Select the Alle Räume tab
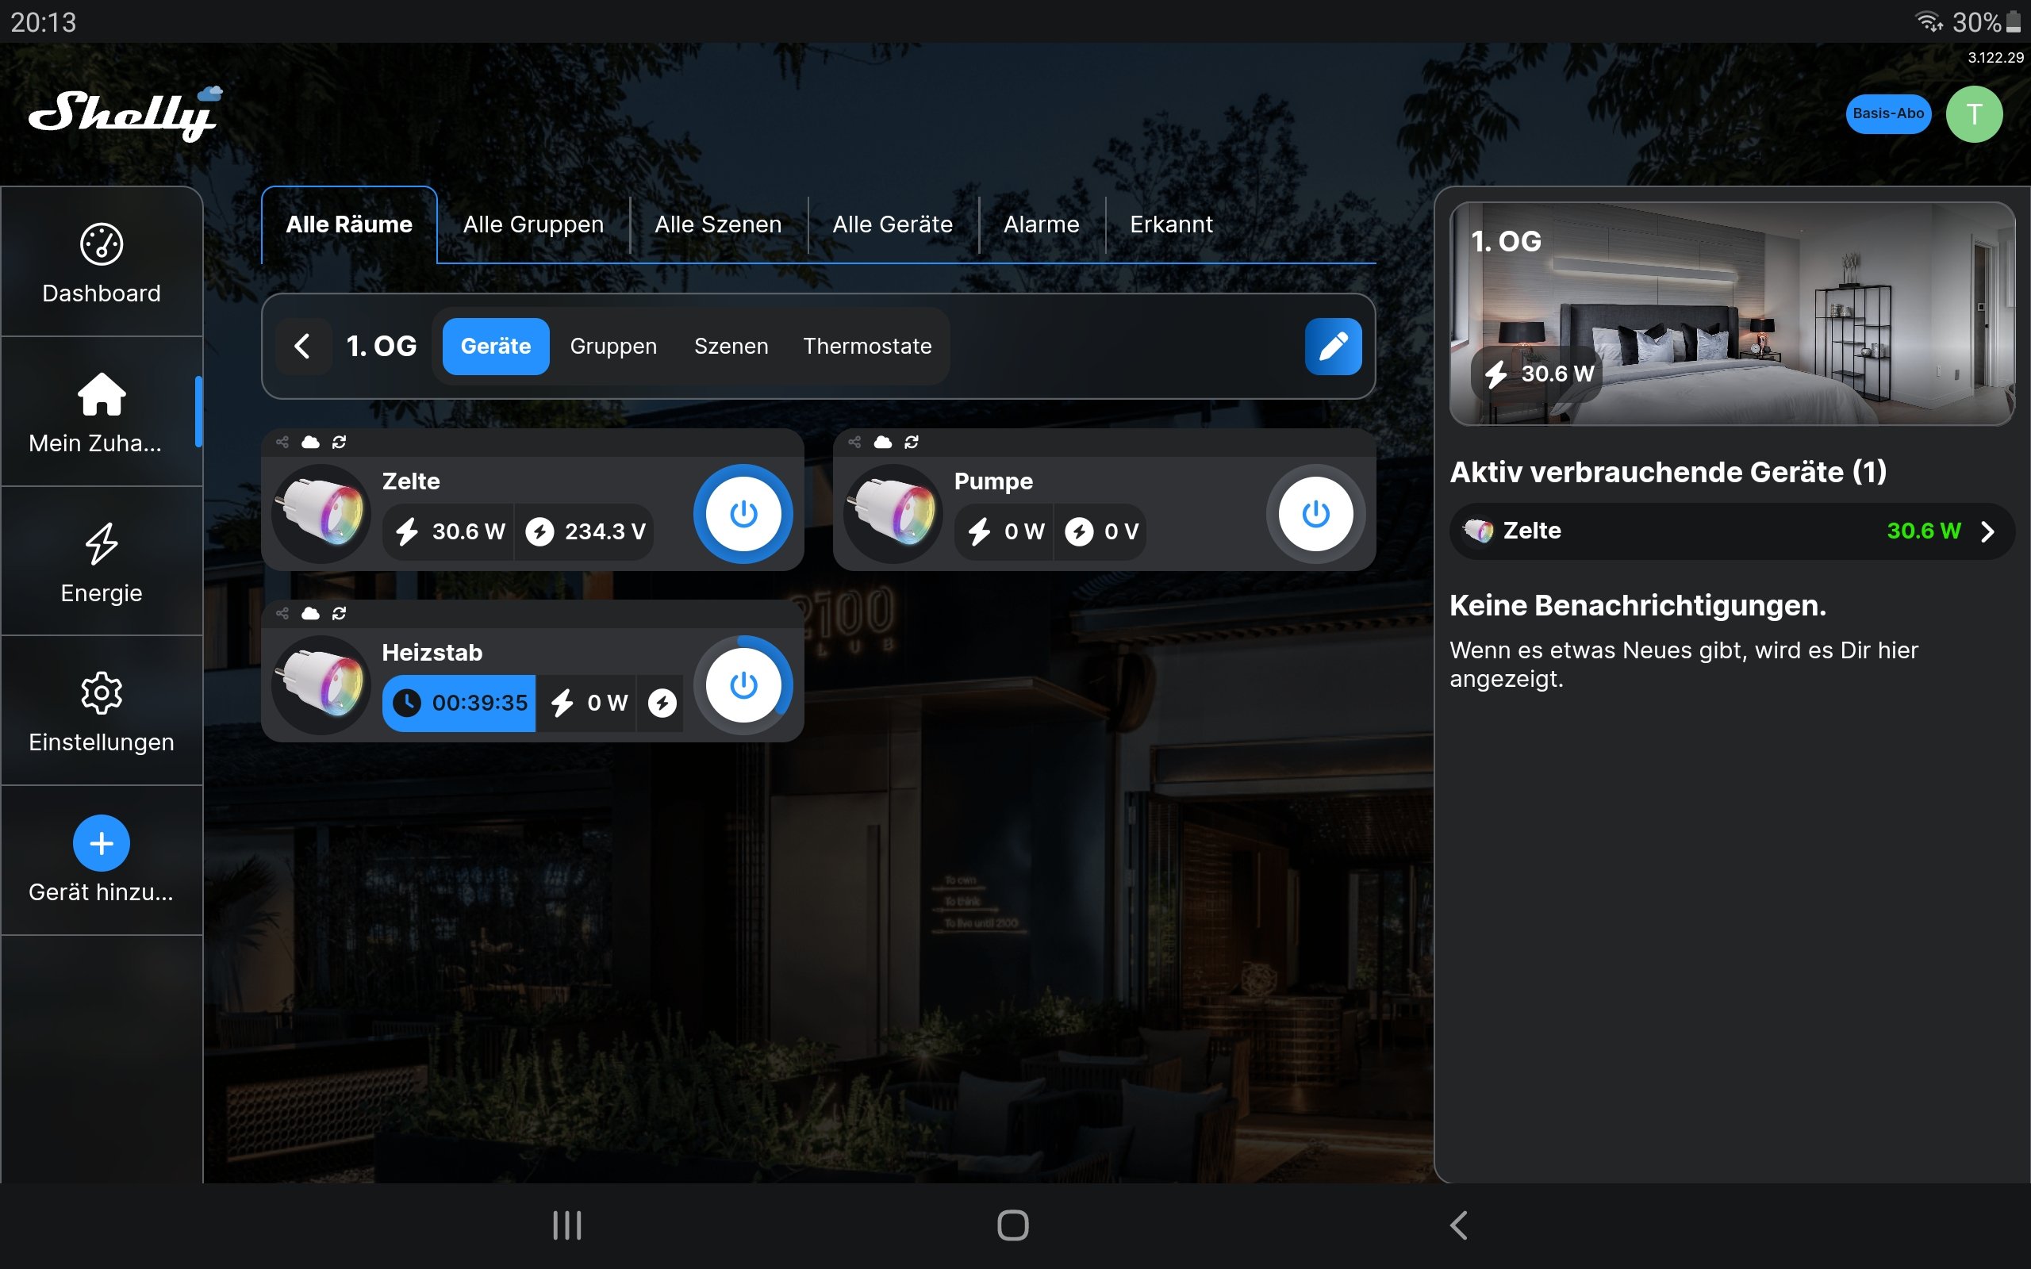This screenshot has width=2031, height=1269. point(349,225)
